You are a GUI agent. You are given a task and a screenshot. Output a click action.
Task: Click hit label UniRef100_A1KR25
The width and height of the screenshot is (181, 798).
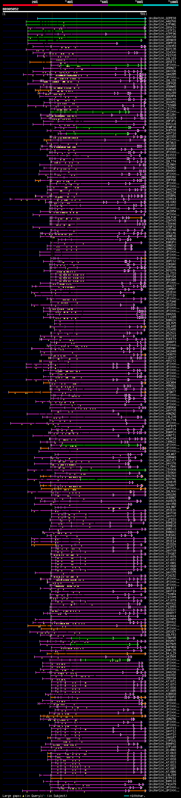coord(162,500)
